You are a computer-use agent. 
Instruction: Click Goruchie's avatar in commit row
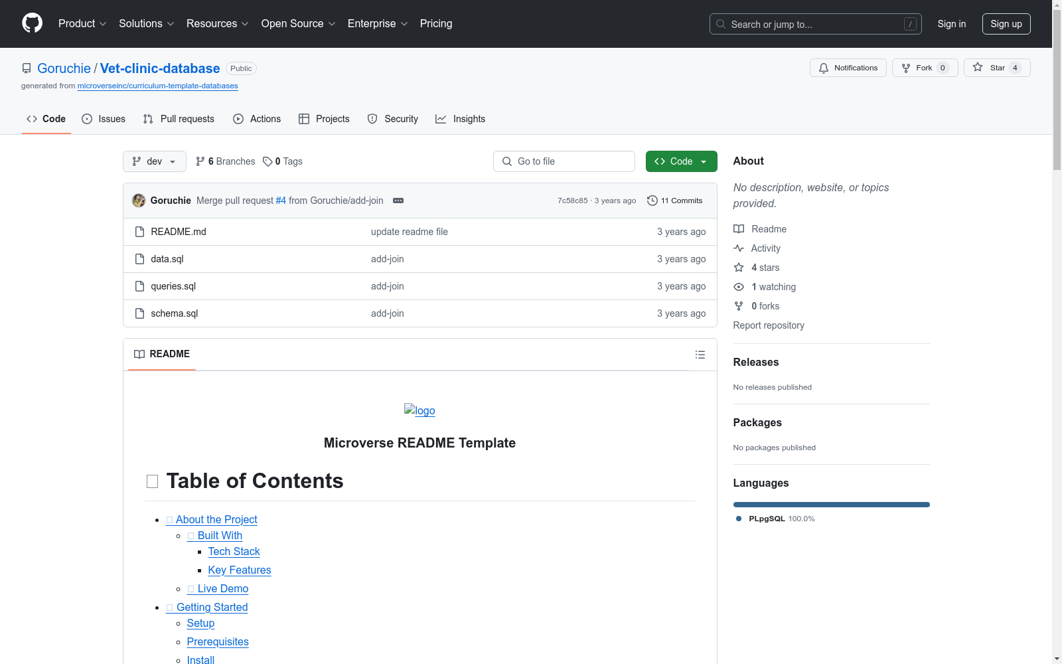[x=139, y=201]
